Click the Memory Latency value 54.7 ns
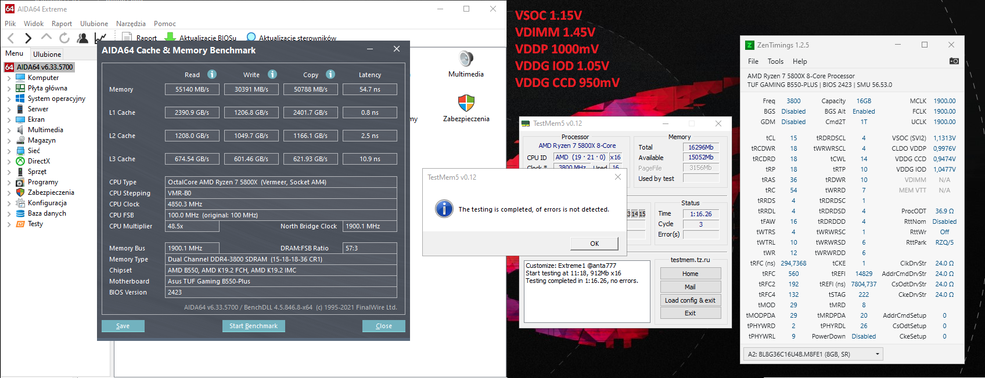 [370, 89]
